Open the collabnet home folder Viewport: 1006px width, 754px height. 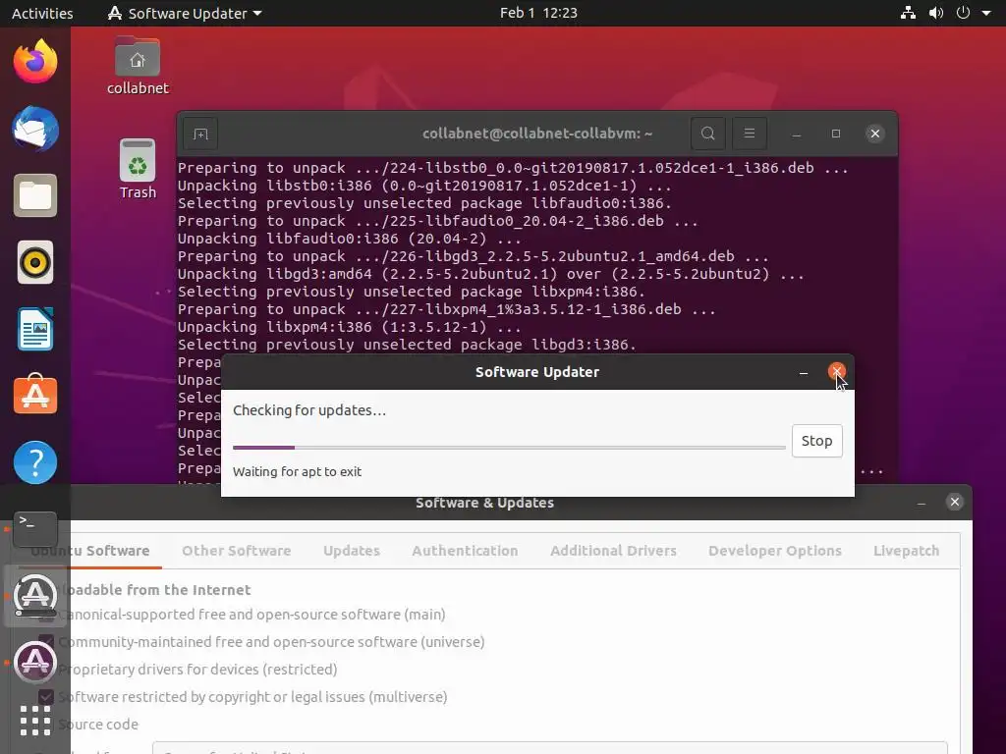pos(138,66)
